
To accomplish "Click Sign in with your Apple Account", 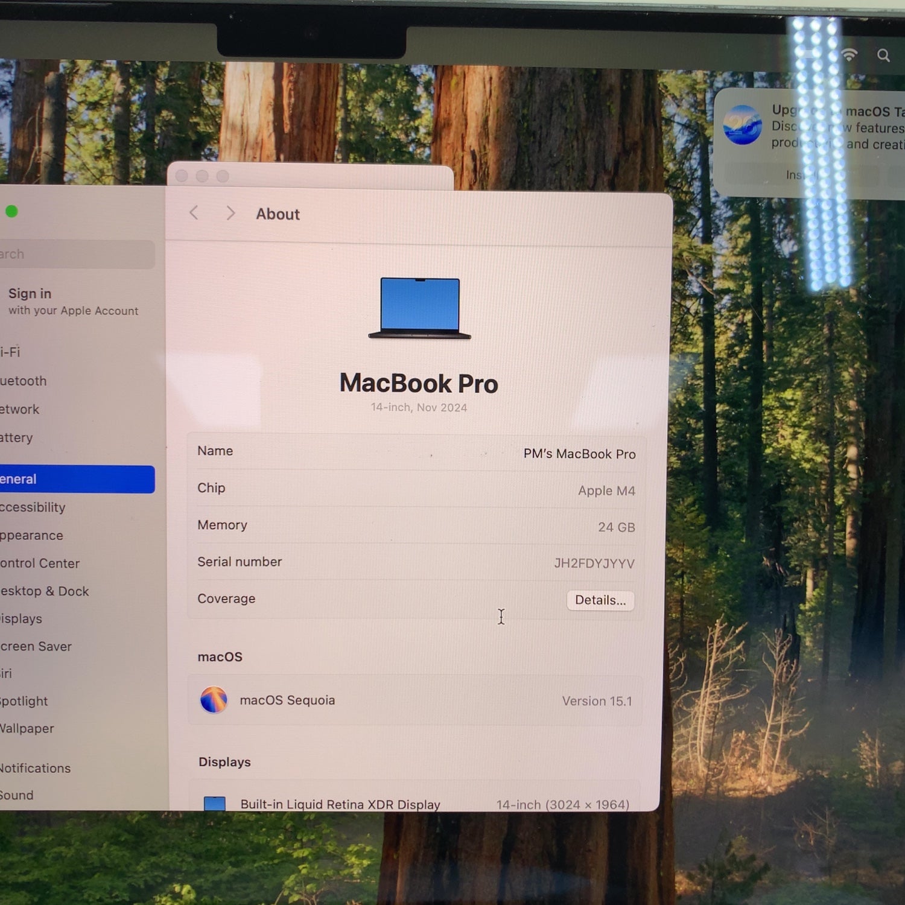I will (73, 301).
